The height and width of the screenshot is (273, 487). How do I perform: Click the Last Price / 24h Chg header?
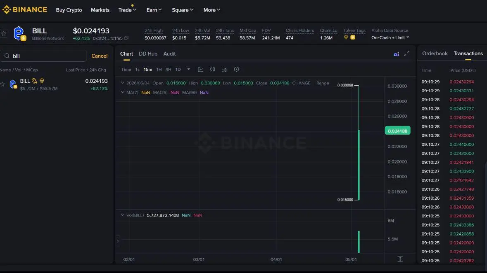click(x=86, y=70)
